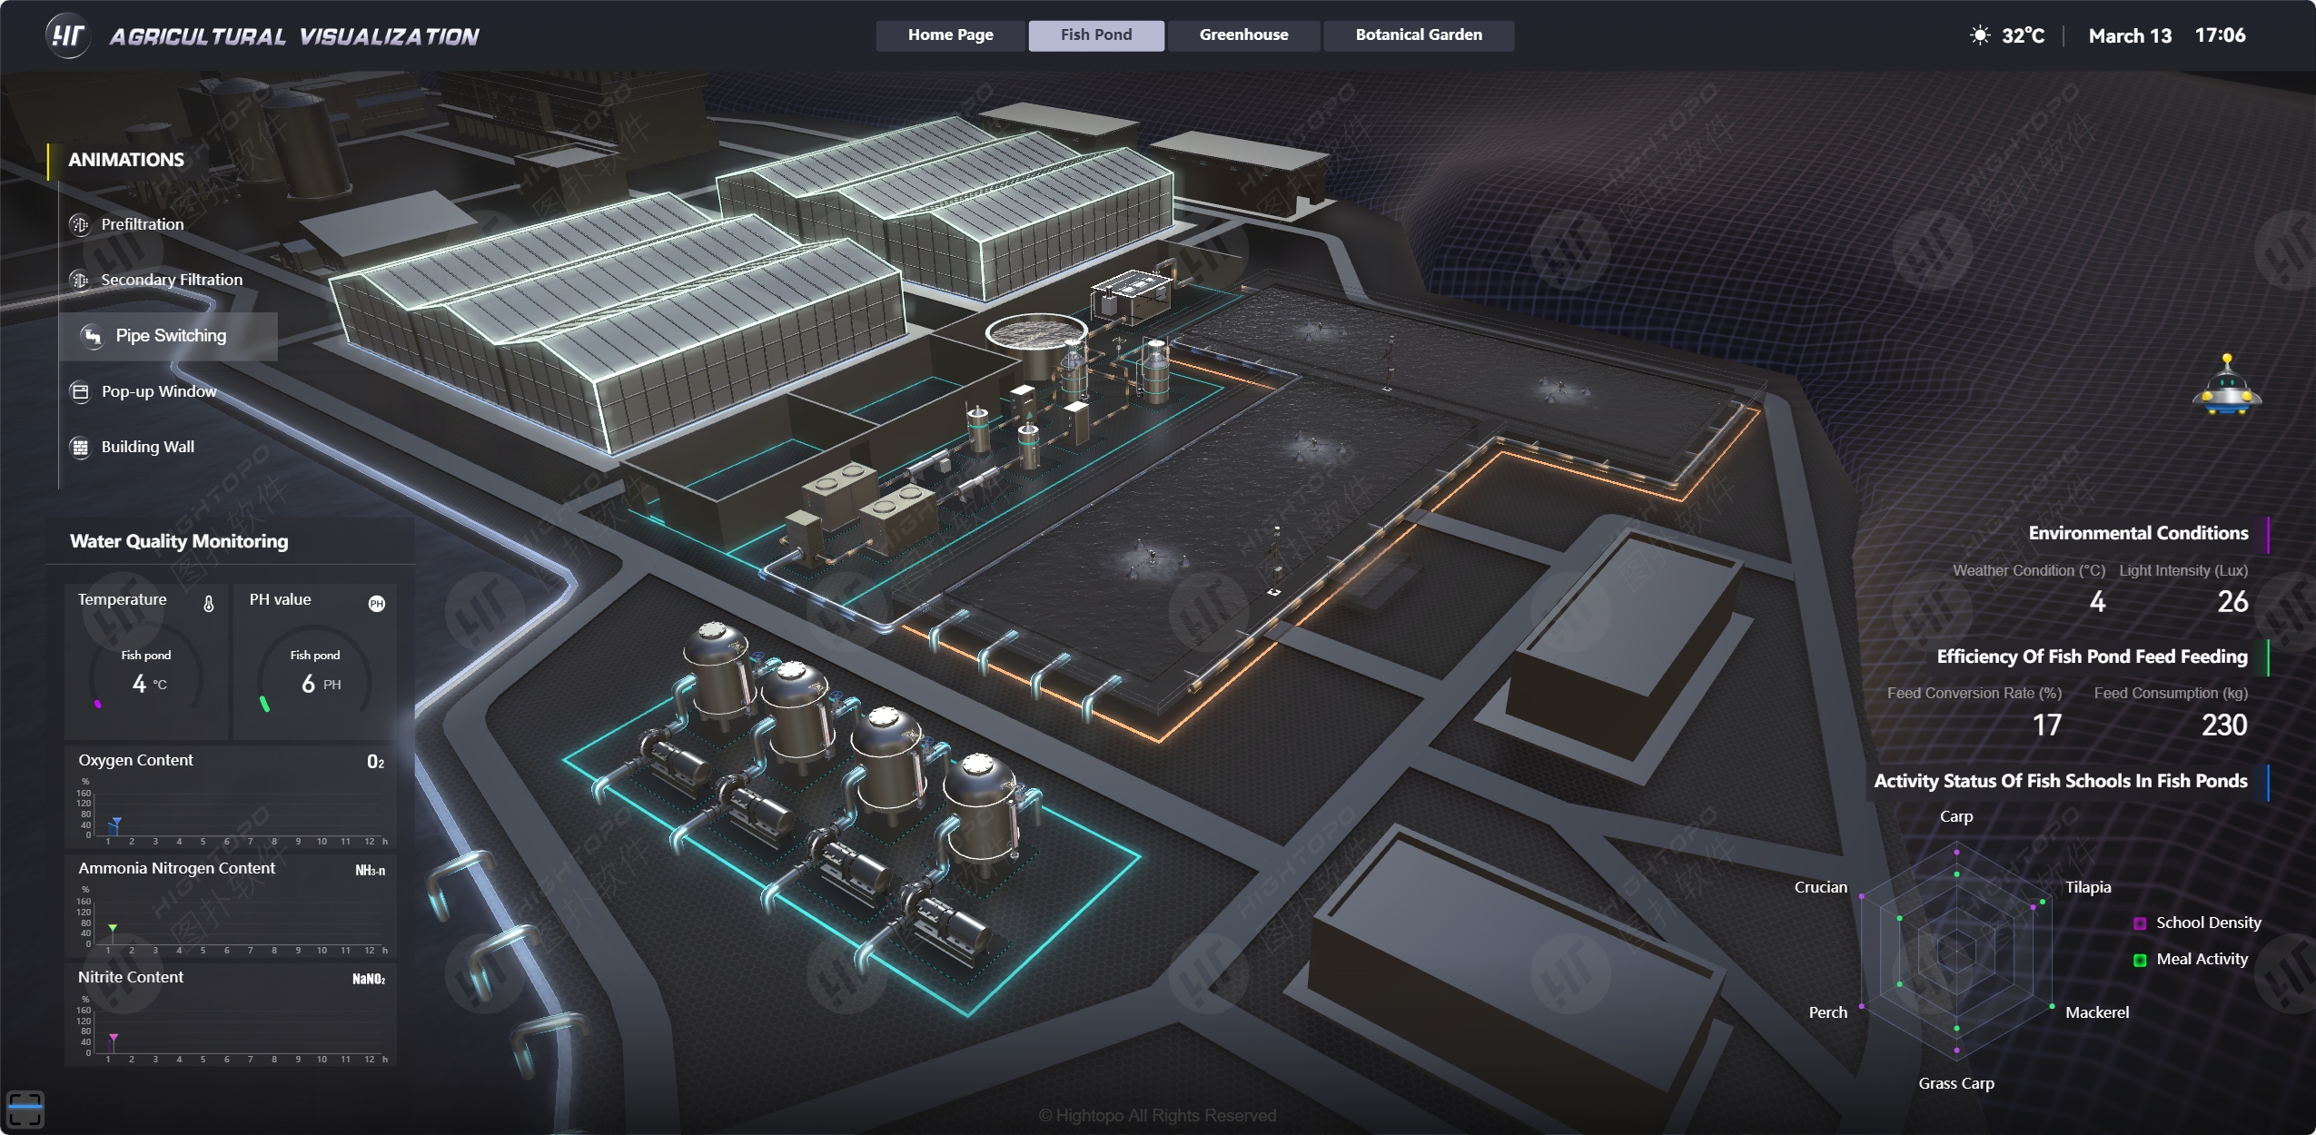Open the Home Page tab

pyautogui.click(x=950, y=35)
